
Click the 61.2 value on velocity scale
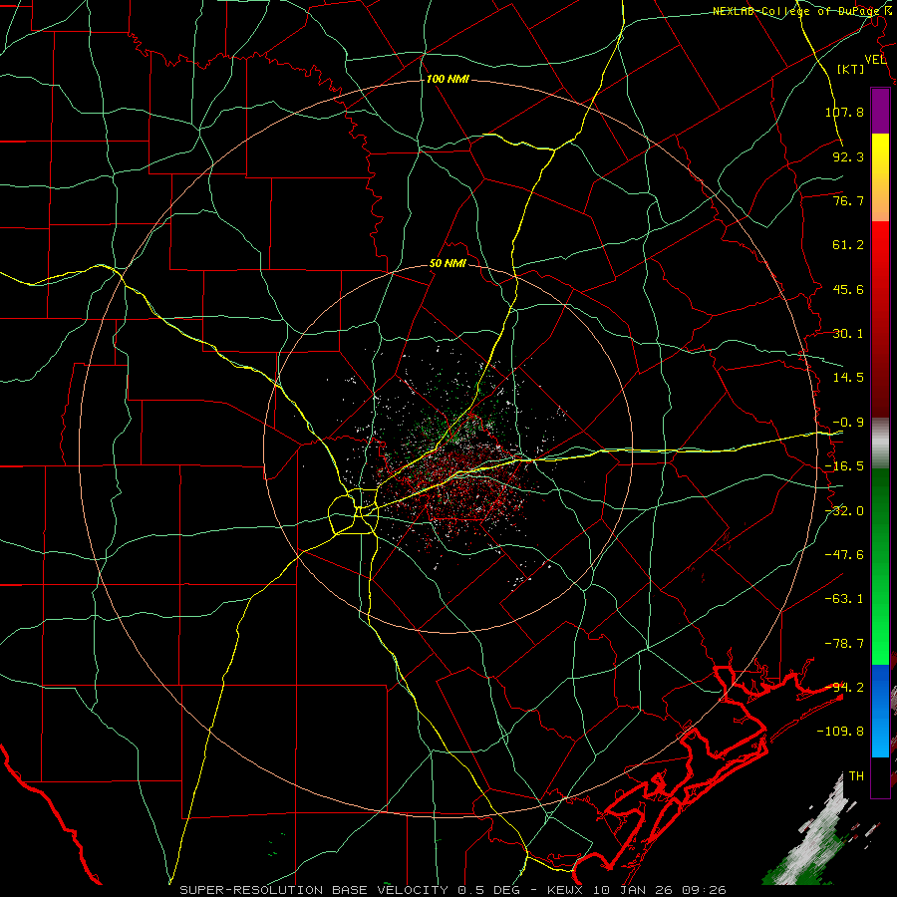pyautogui.click(x=848, y=245)
